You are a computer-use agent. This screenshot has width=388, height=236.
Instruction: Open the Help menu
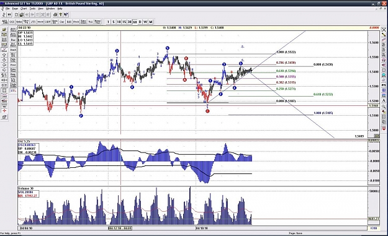(60, 9)
